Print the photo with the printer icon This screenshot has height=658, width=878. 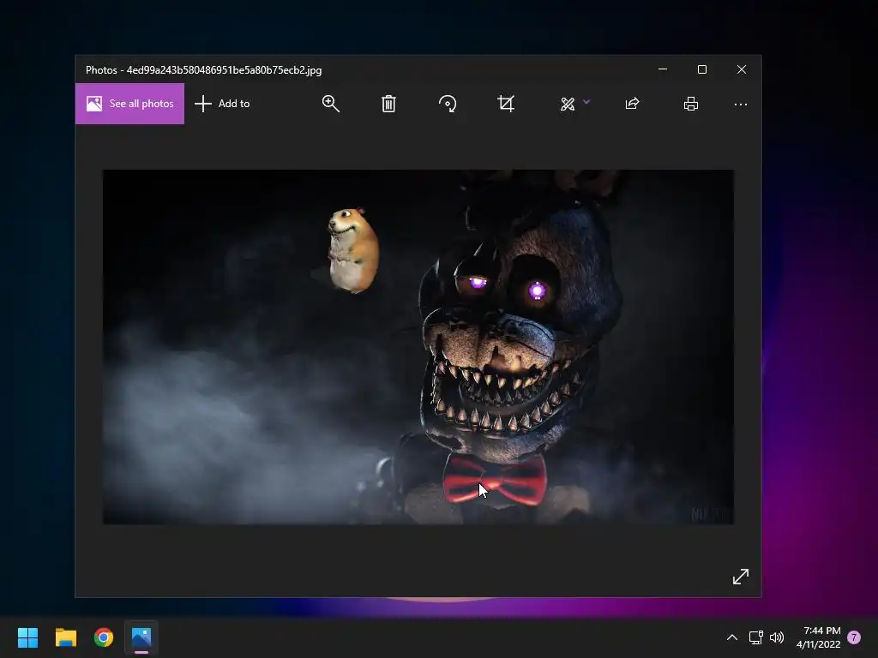(x=691, y=104)
